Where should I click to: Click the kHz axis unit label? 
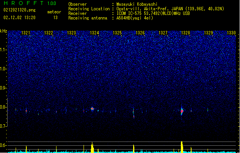click(x=3, y=31)
